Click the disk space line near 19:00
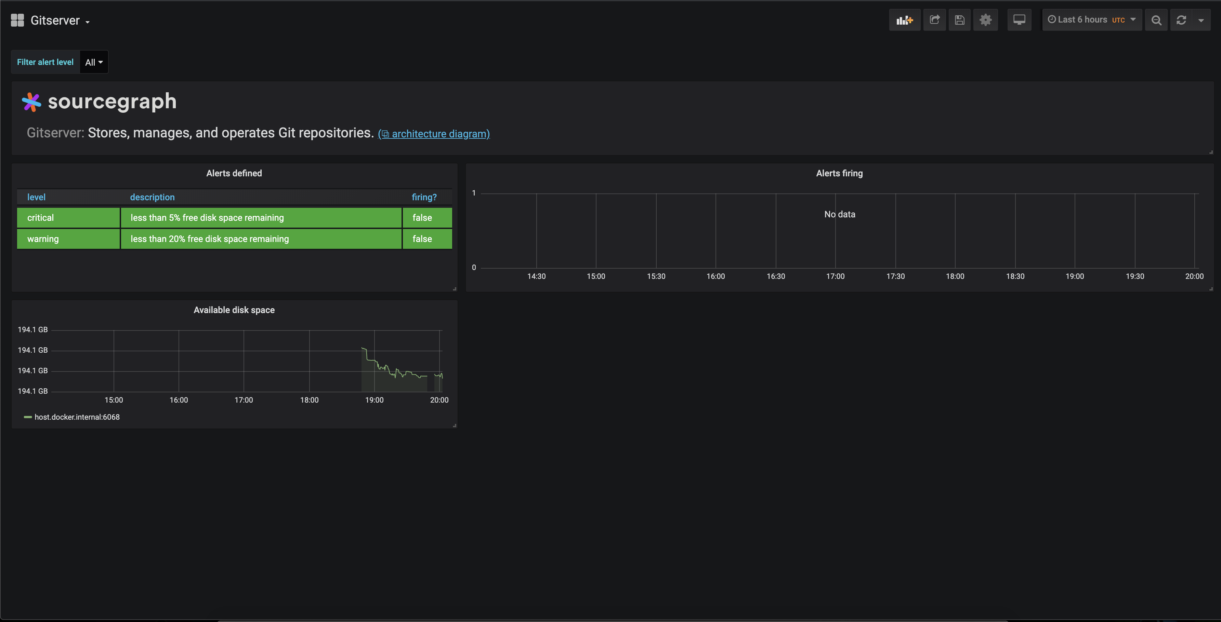The width and height of the screenshot is (1221, 622). click(375, 361)
